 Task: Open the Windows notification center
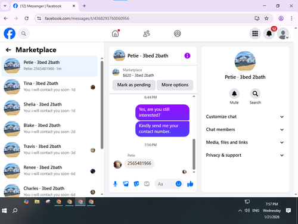tap(288, 210)
